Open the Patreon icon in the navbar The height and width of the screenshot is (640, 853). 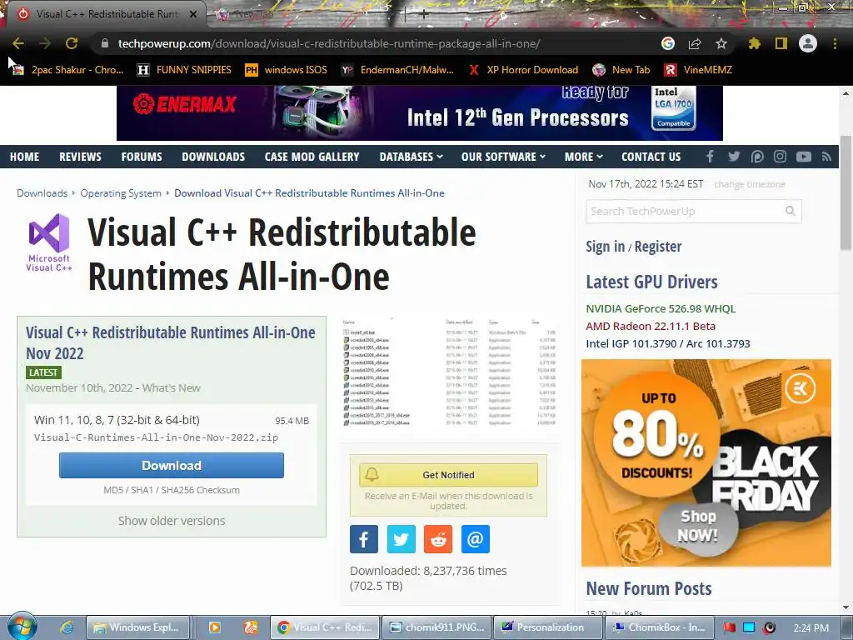pyautogui.click(x=757, y=157)
